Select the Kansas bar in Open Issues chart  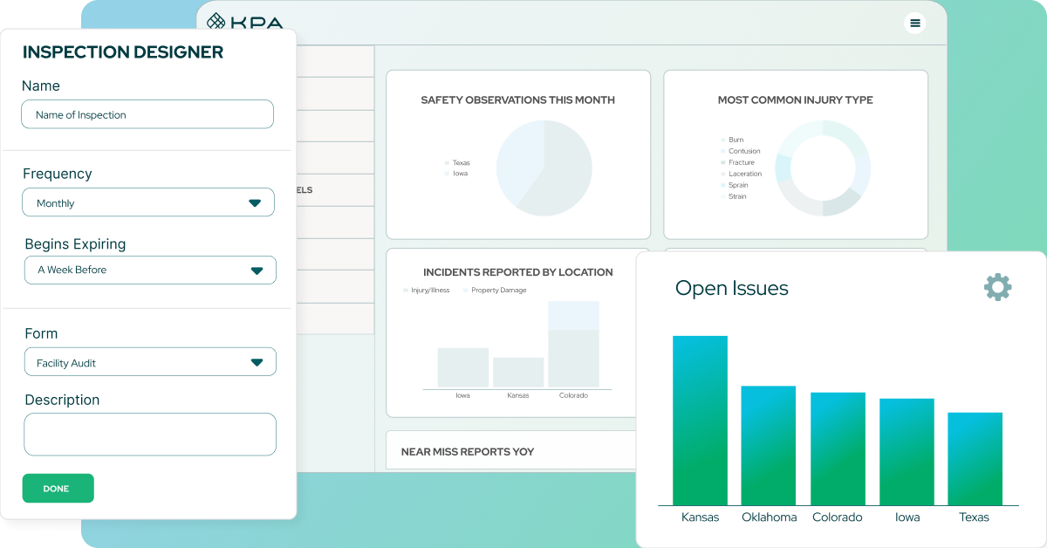click(700, 419)
